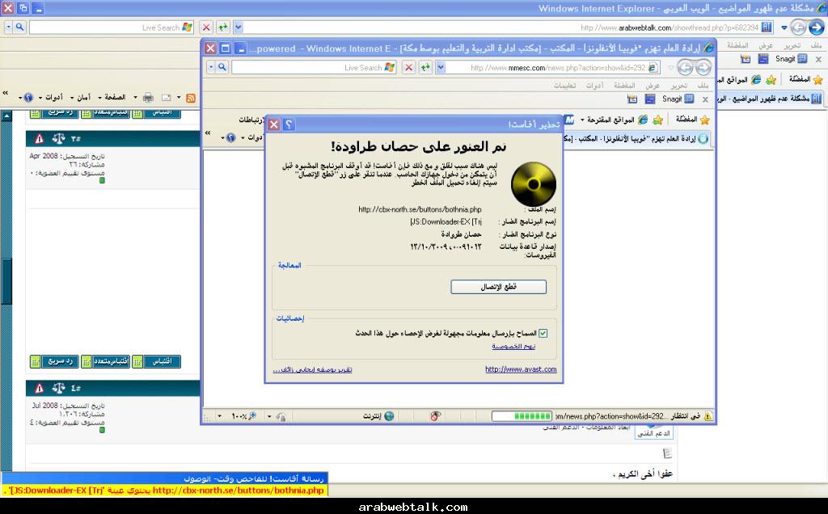Click warning icon in mmesc status bar
This screenshot has height=514, width=828.
click(x=708, y=416)
